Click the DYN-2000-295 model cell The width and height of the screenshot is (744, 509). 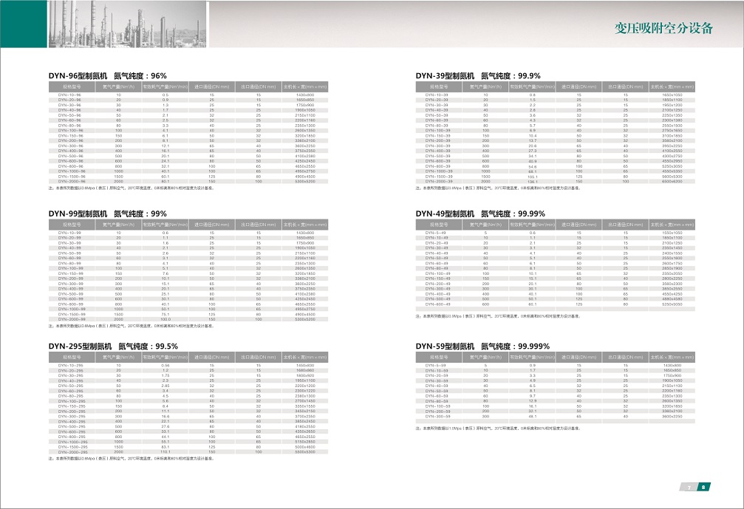72,452
